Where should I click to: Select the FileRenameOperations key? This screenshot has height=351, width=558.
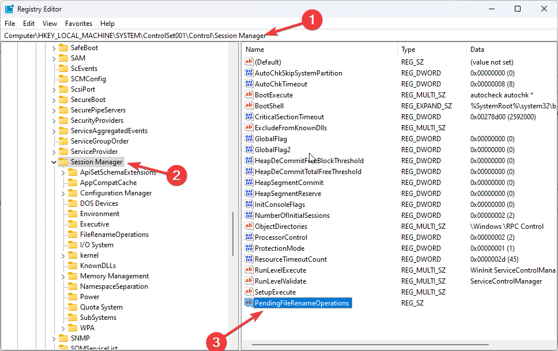tap(114, 235)
